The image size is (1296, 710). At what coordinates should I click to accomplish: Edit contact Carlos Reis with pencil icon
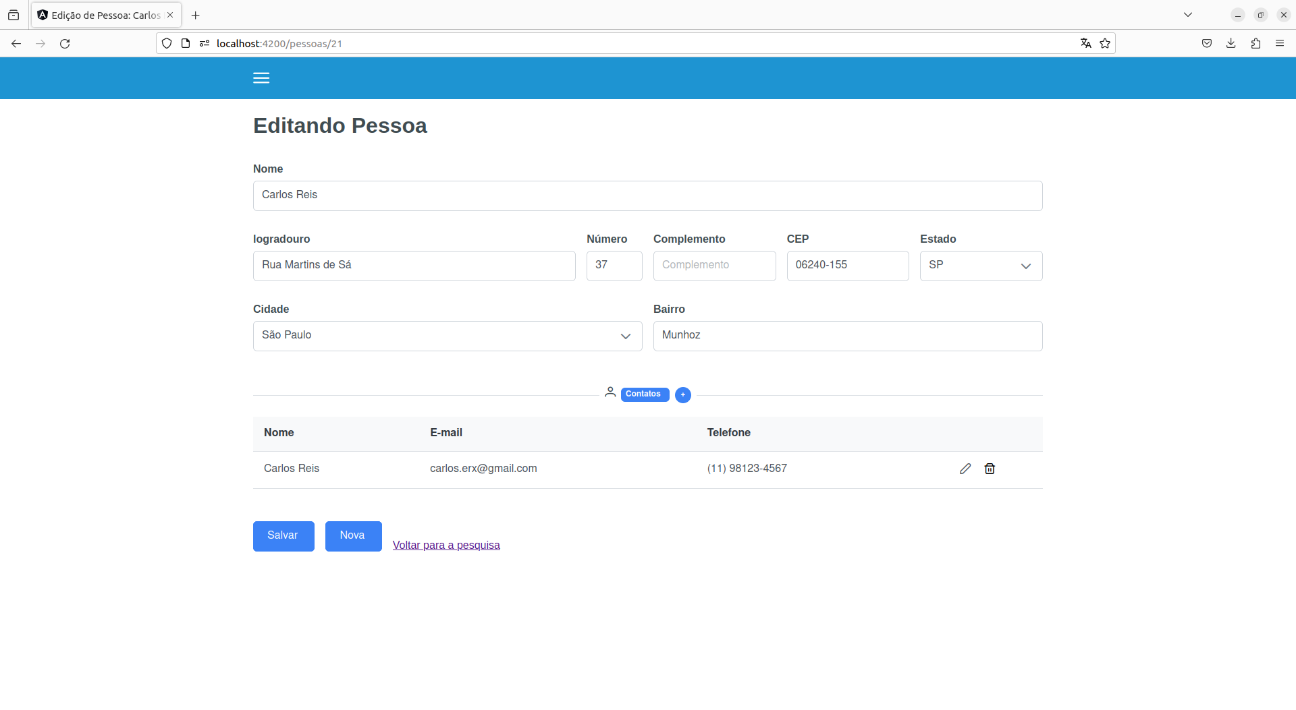tap(965, 469)
